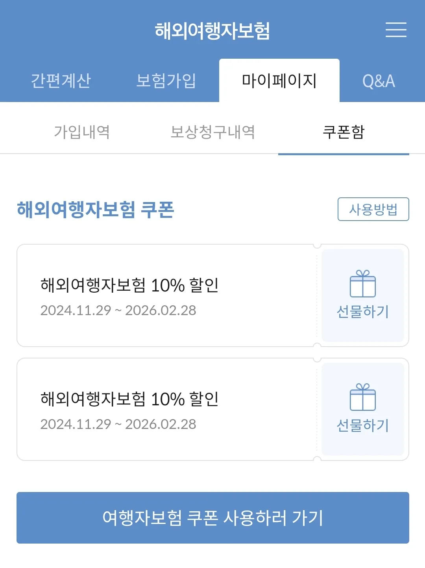Select the 마이페이지 tab
This screenshot has height=568, width=425.
(x=279, y=81)
